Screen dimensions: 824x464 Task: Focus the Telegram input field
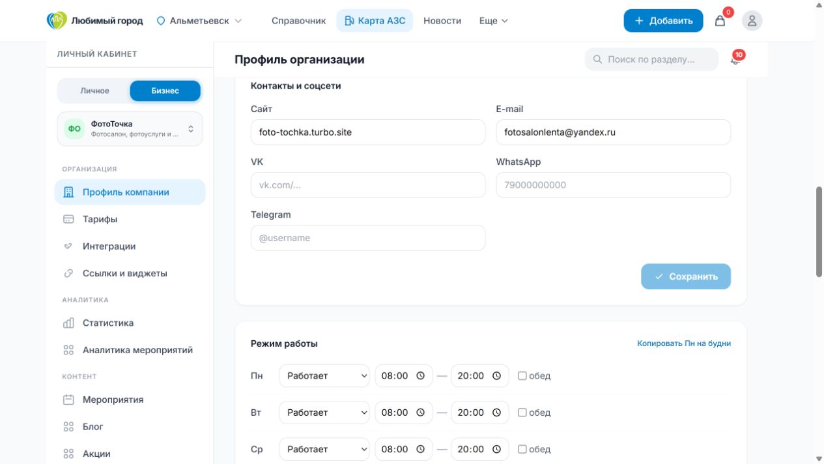point(368,238)
